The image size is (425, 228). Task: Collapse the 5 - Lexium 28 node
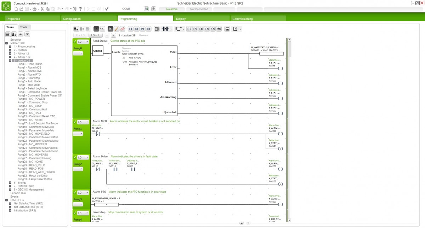pos(10,60)
